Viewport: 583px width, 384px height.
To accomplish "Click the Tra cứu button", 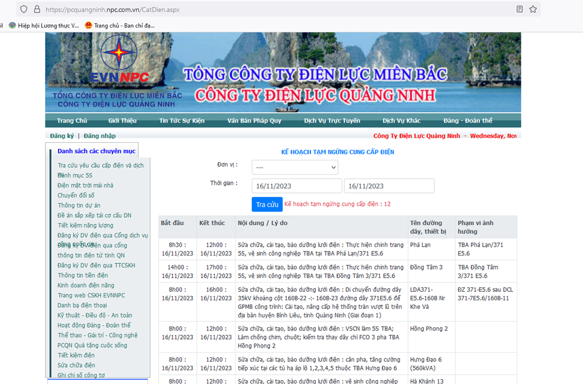I will click(267, 204).
